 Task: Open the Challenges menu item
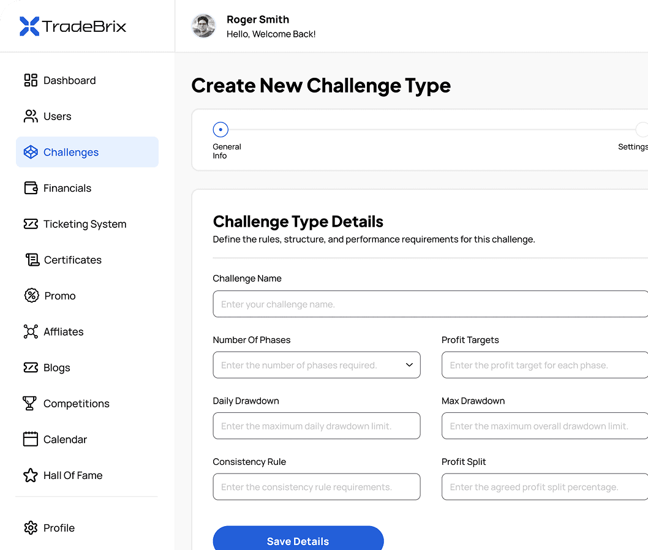[x=87, y=153]
